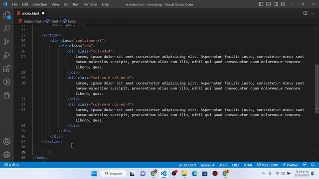Screen dimensions: 319x179
Task: Open the Go menu
Action: (66, 4)
